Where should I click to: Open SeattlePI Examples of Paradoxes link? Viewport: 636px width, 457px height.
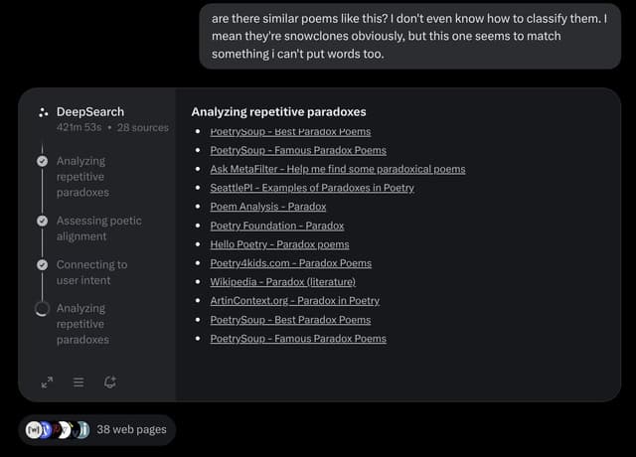click(x=312, y=188)
